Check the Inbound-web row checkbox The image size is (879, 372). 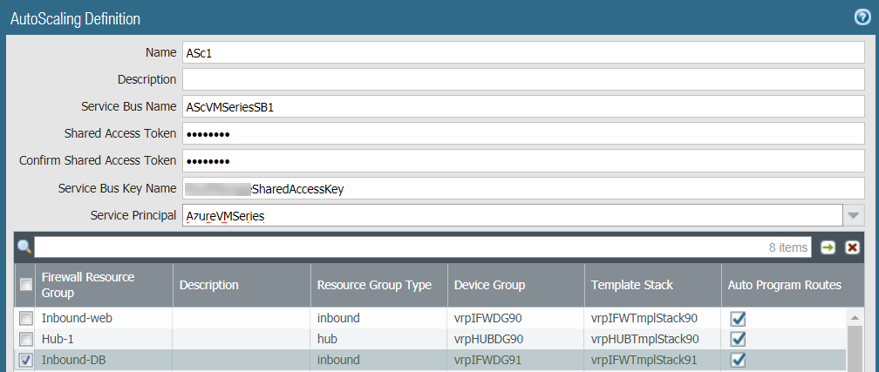26,319
